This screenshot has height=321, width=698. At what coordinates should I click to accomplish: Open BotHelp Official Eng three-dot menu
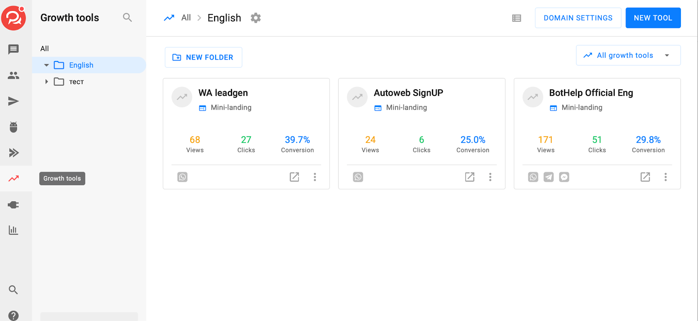(666, 177)
